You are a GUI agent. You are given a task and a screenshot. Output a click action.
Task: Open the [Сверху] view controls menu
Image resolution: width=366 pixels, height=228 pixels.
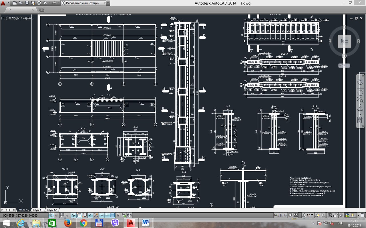[11, 18]
